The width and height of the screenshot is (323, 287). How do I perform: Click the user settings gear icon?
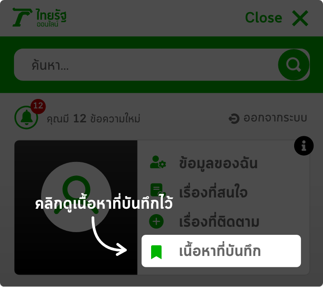(x=158, y=162)
